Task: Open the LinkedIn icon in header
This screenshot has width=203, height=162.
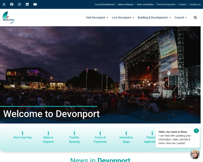Action: click(x=27, y=4)
